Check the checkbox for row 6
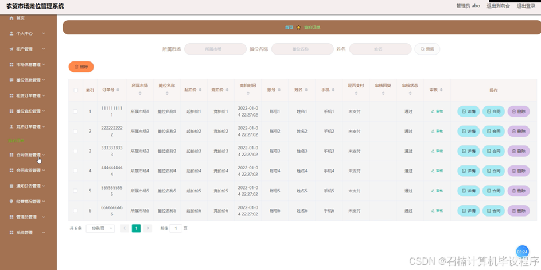Viewport: 541px width, 270px height. (x=76, y=211)
